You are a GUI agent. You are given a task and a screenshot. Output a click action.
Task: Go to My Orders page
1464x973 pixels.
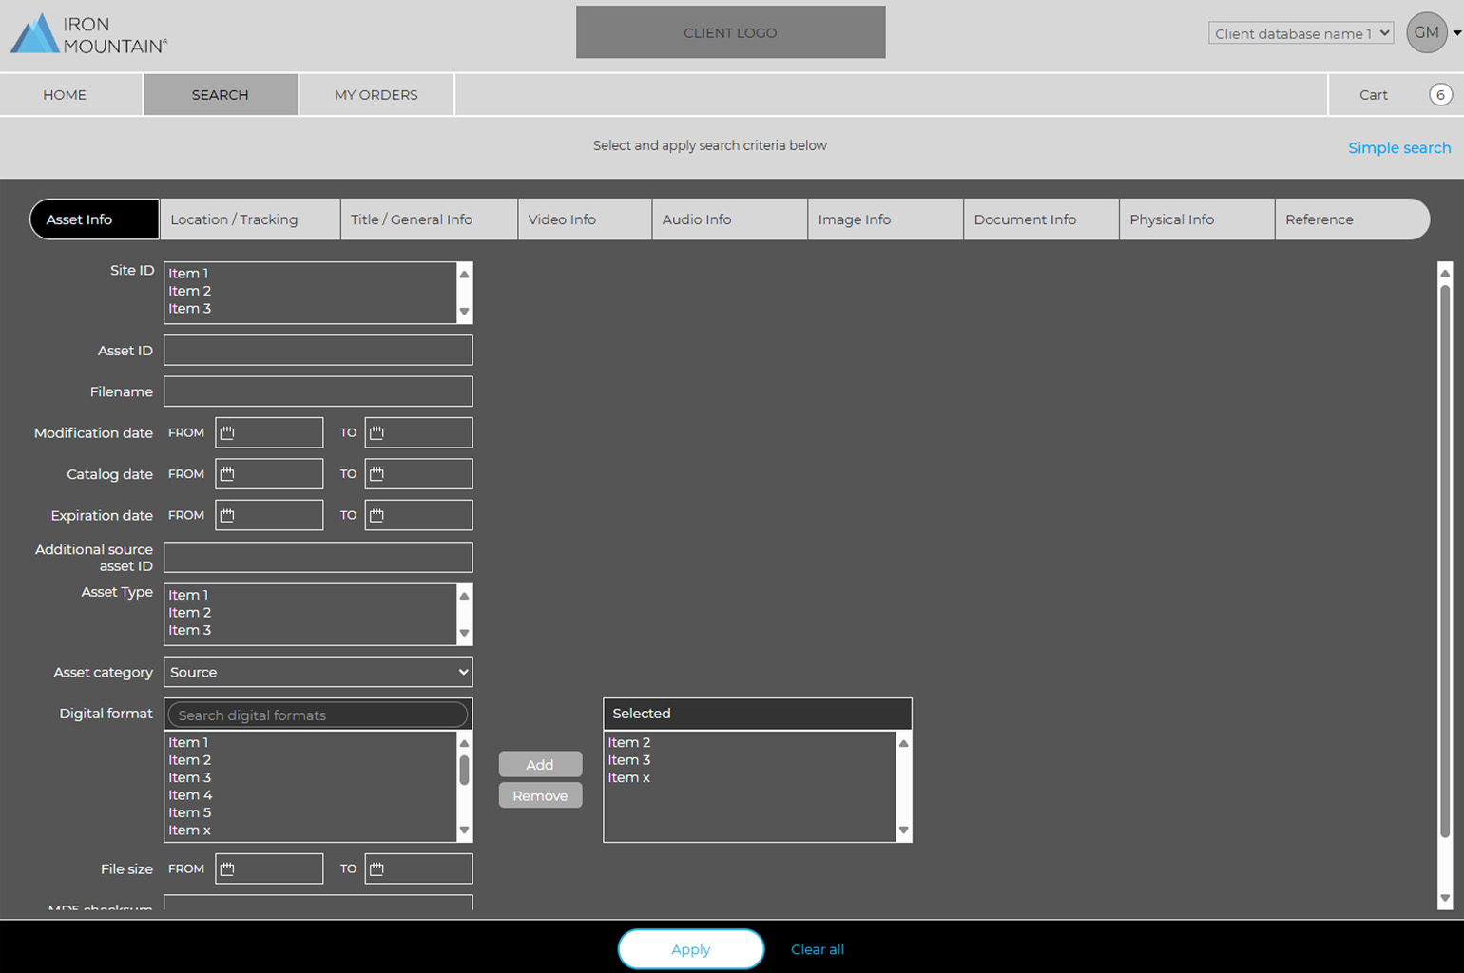tap(376, 95)
